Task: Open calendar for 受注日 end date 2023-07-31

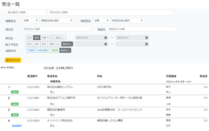Action: (147, 38)
